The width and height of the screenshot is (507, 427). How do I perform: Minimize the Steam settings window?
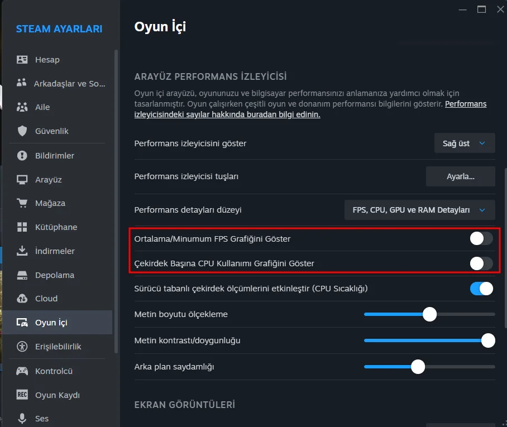tap(463, 9)
